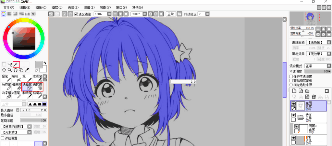Choose the 选区擦 selection eraser
This screenshot has height=146, width=332.
click(37, 87)
